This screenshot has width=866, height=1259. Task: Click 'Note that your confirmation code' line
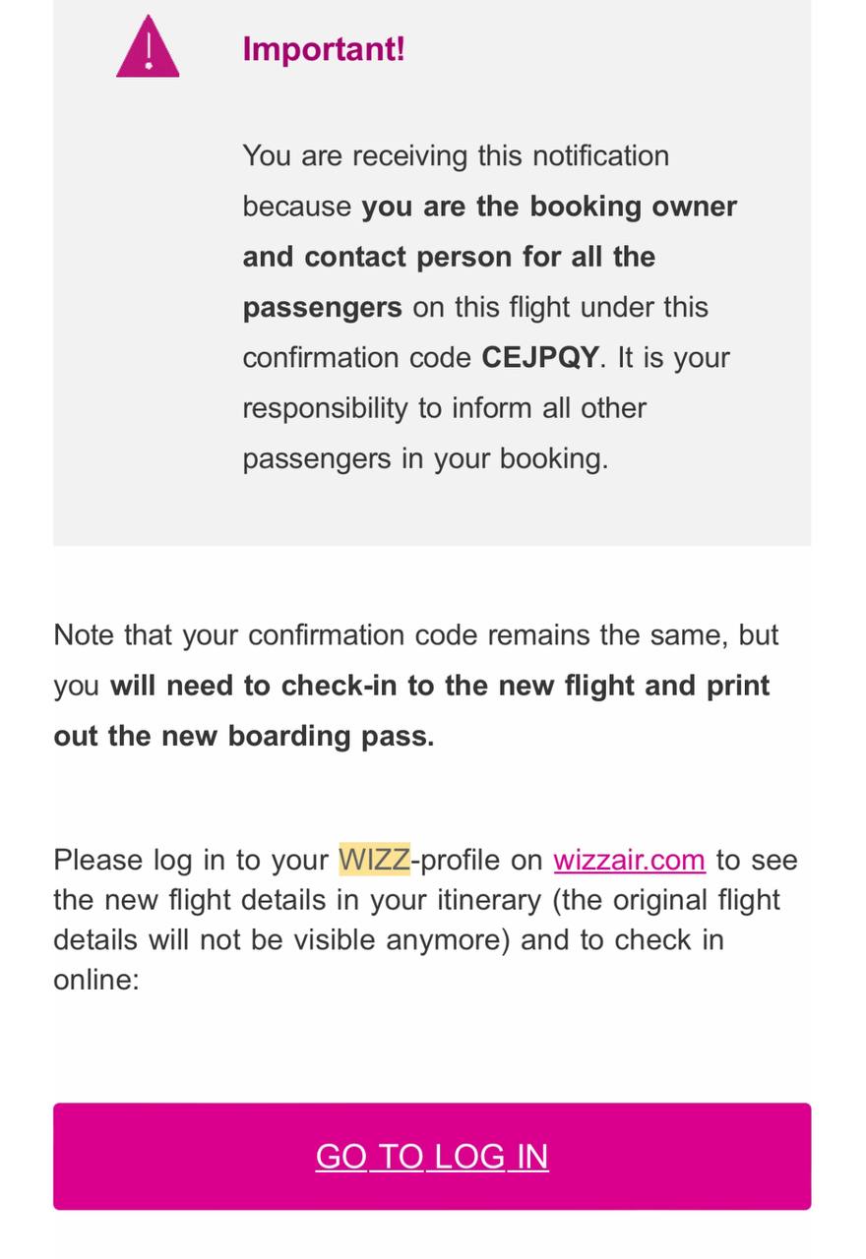pos(416,634)
